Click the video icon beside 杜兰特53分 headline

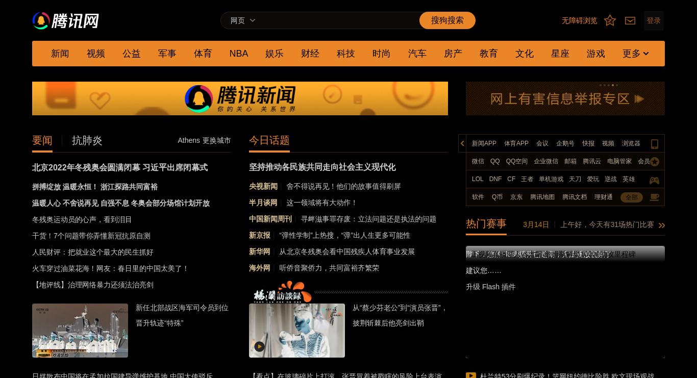[471, 376]
